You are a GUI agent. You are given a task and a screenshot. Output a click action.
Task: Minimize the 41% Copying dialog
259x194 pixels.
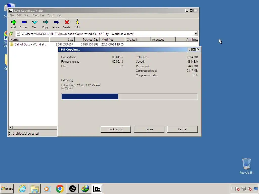(x=189, y=49)
